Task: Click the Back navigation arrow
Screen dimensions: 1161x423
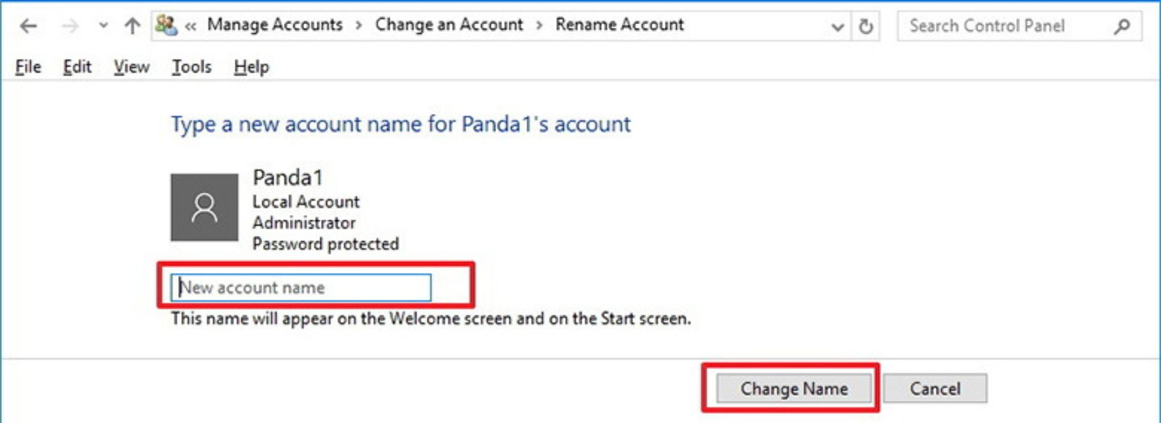Action: click(28, 26)
